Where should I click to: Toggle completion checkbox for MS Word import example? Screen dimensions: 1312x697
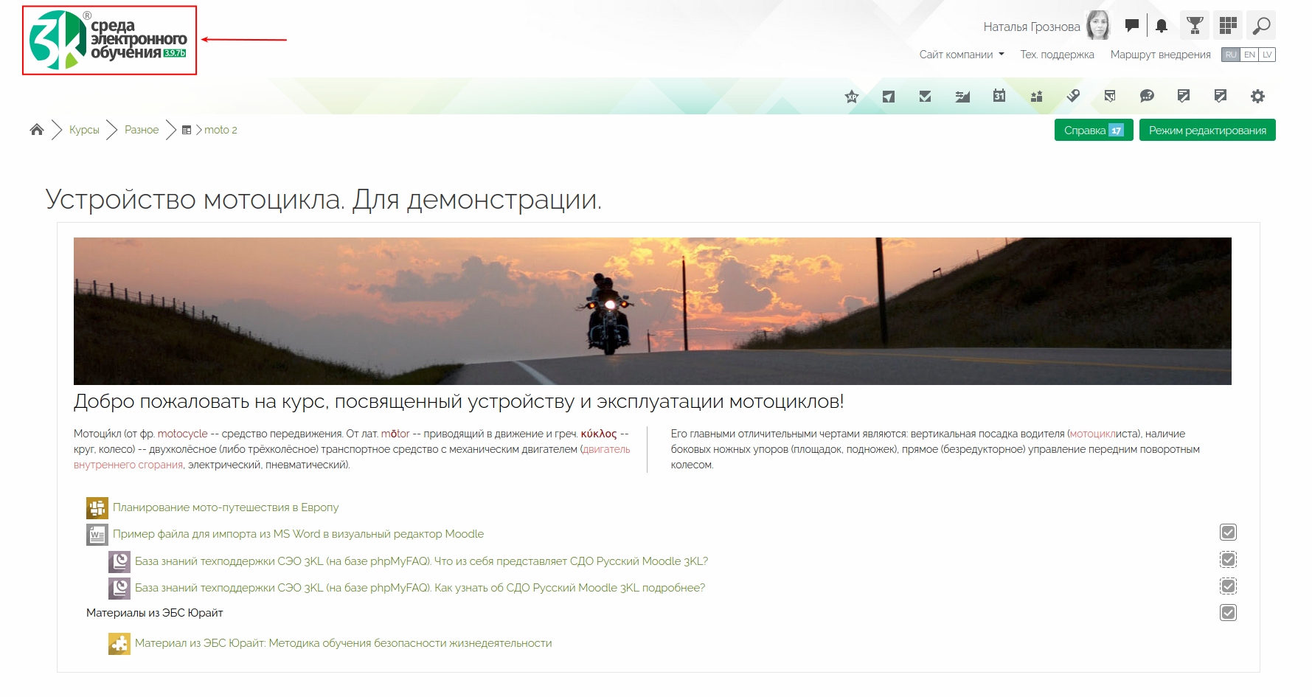coord(1228,533)
